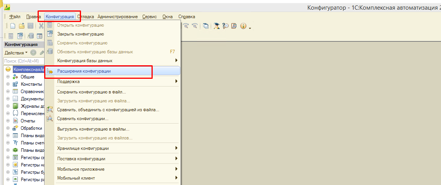Click the update database cylinder toolbar icon
The image size is (441, 185).
[31, 36]
